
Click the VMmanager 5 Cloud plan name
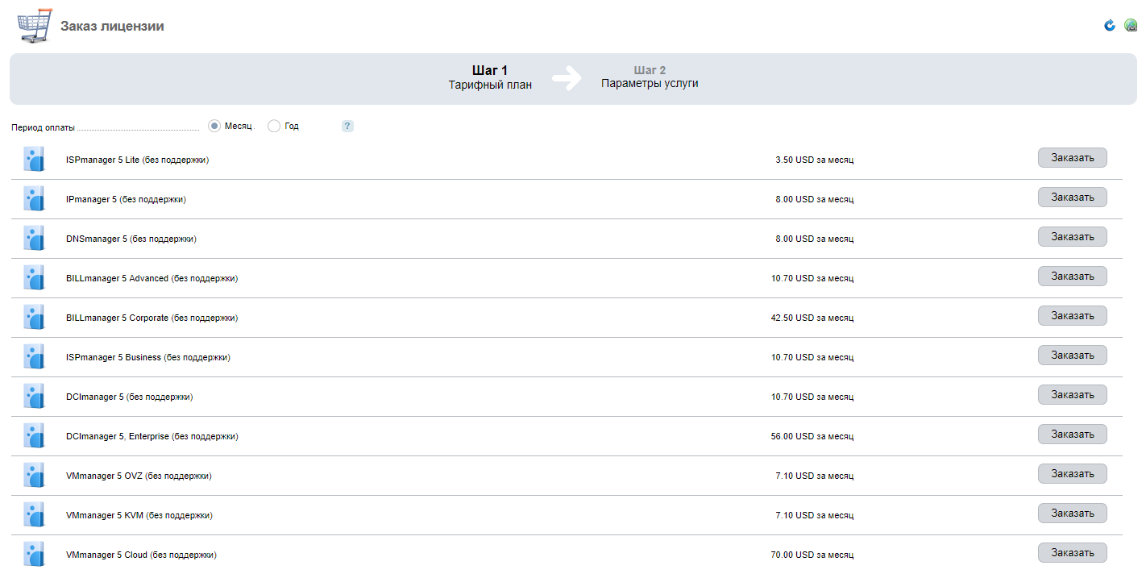tap(142, 555)
